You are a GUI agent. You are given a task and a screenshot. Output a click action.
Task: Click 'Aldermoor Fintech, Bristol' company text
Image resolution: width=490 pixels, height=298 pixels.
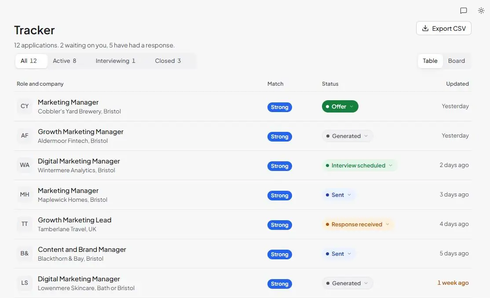click(x=73, y=141)
